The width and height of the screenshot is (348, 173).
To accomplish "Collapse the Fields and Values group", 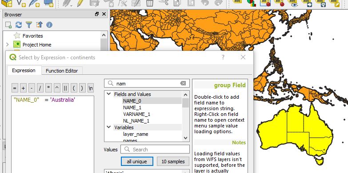I will [109, 94].
